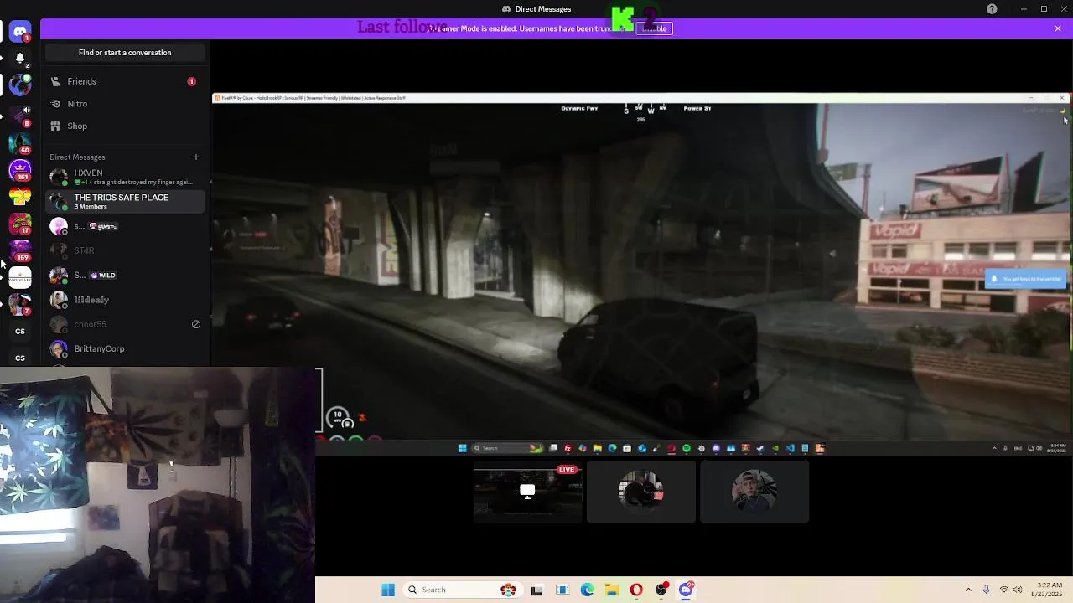Open the Shop page
The image size is (1073, 603).
[x=125, y=126]
